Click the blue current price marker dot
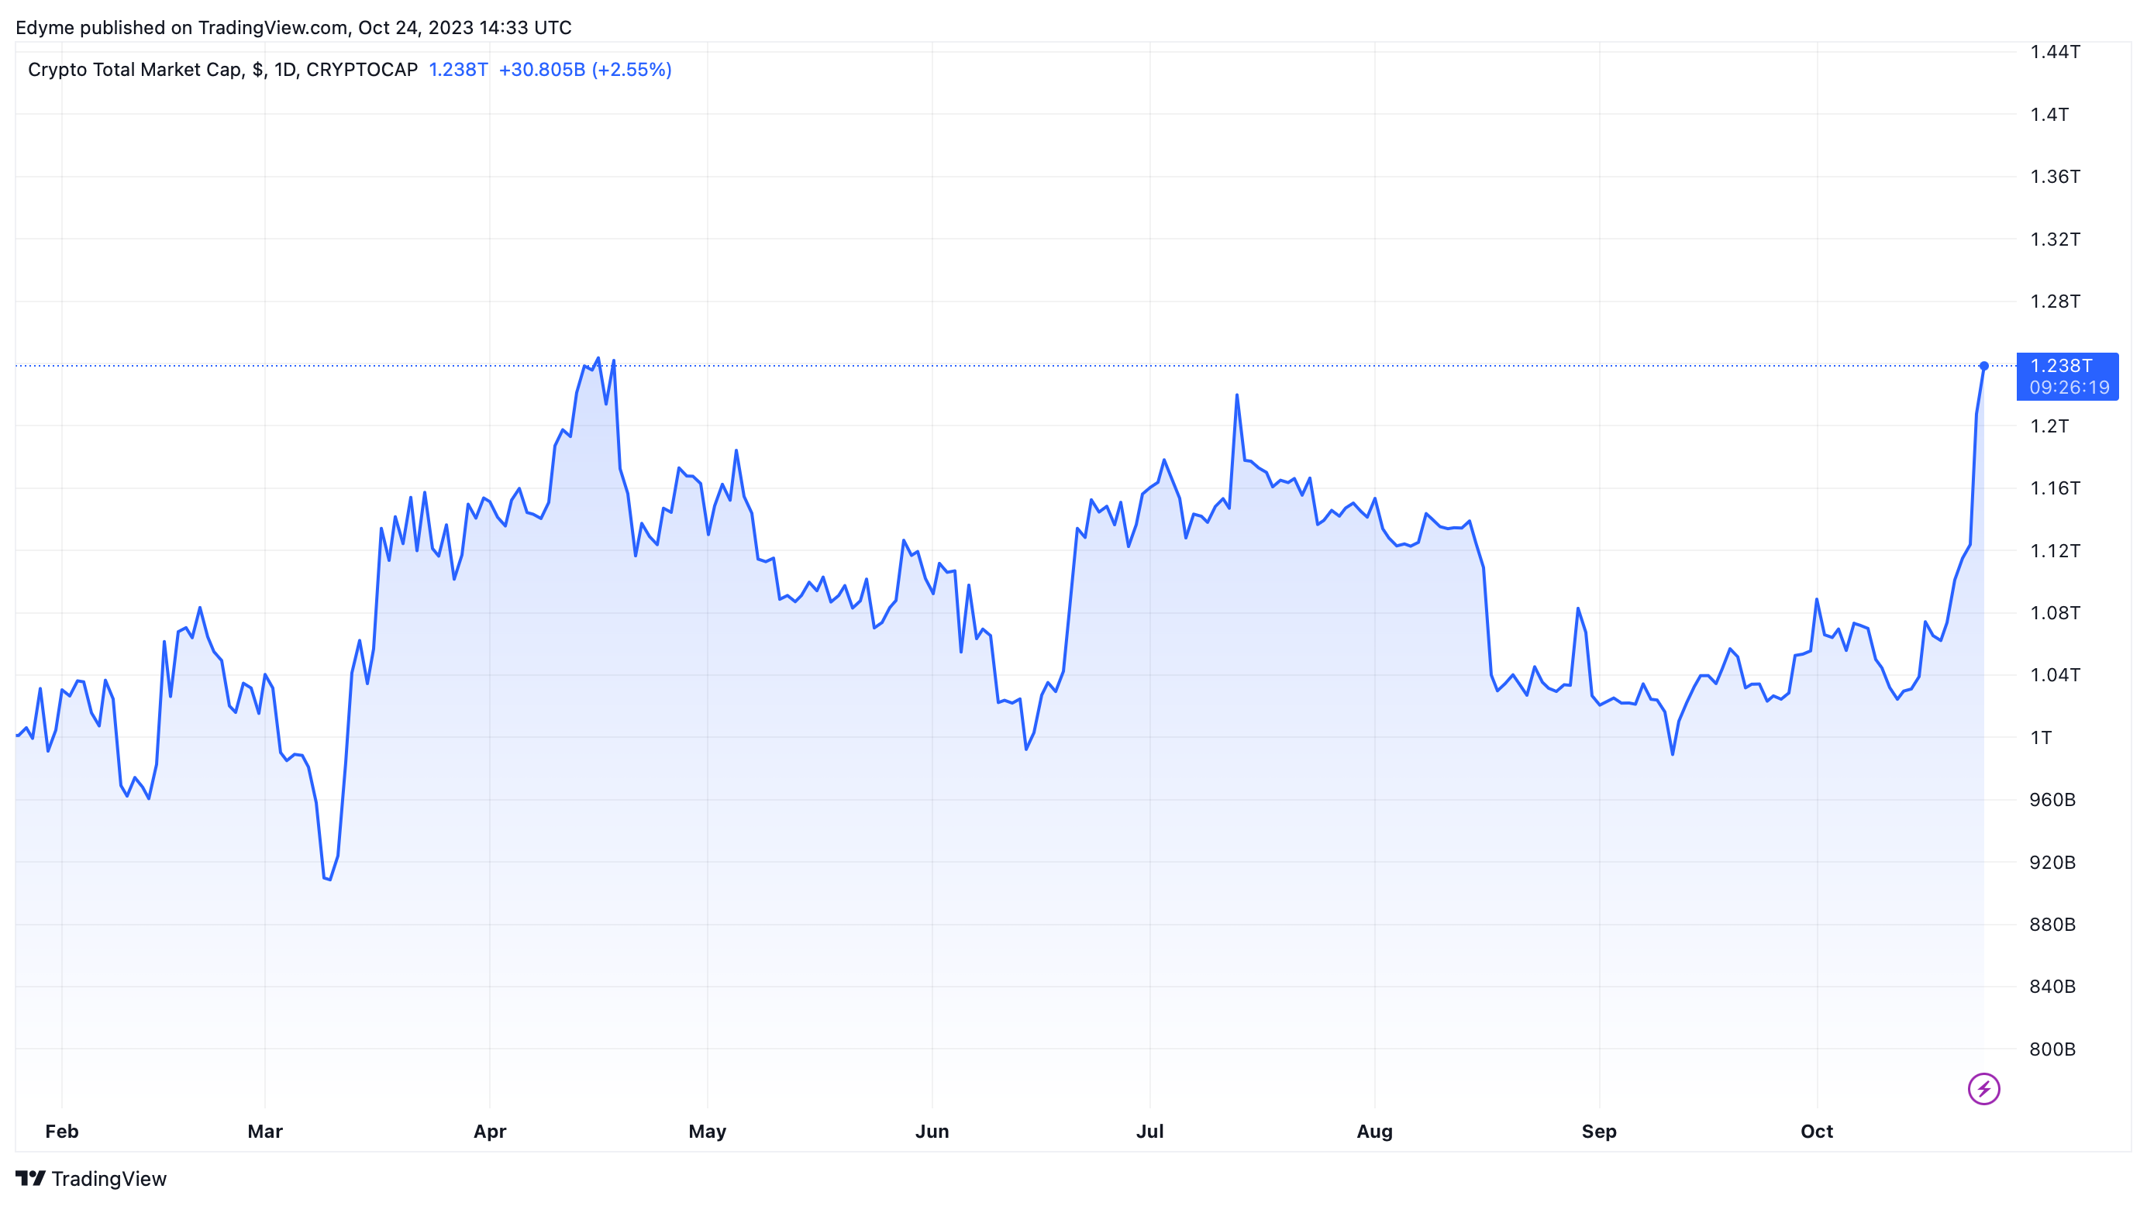Image resolution: width=2147 pixels, height=1206 pixels. (1983, 366)
